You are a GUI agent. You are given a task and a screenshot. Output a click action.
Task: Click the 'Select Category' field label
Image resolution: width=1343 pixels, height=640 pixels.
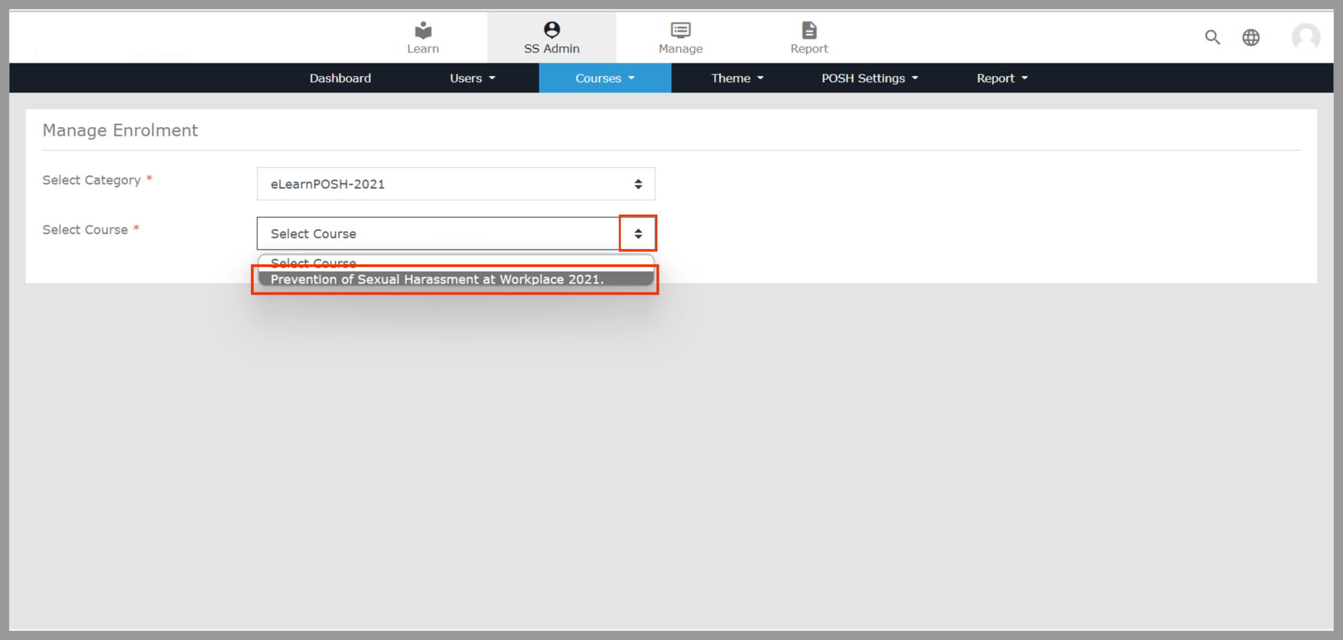(92, 180)
